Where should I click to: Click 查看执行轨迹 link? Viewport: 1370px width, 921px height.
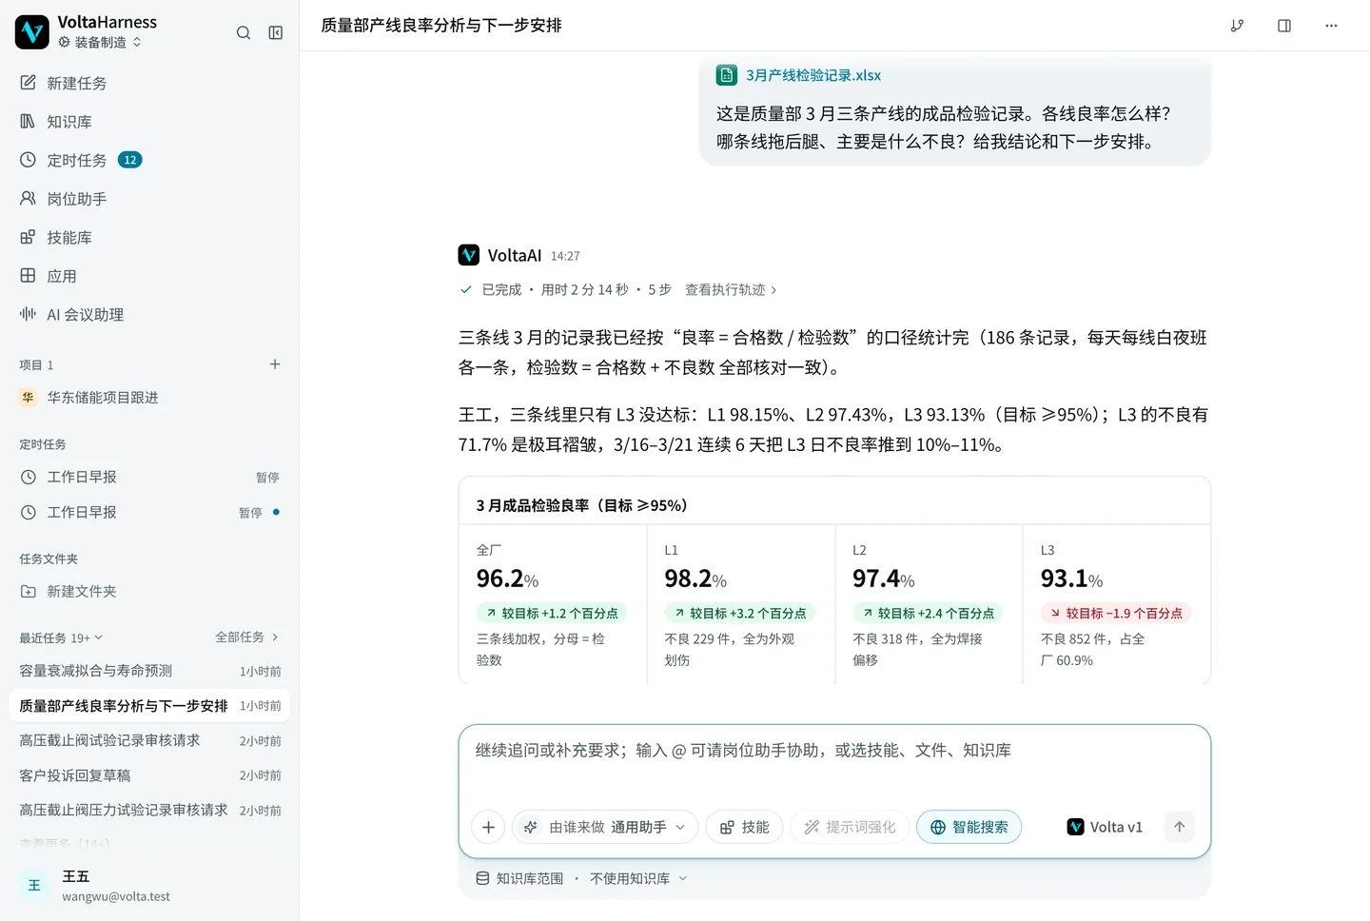click(x=731, y=289)
